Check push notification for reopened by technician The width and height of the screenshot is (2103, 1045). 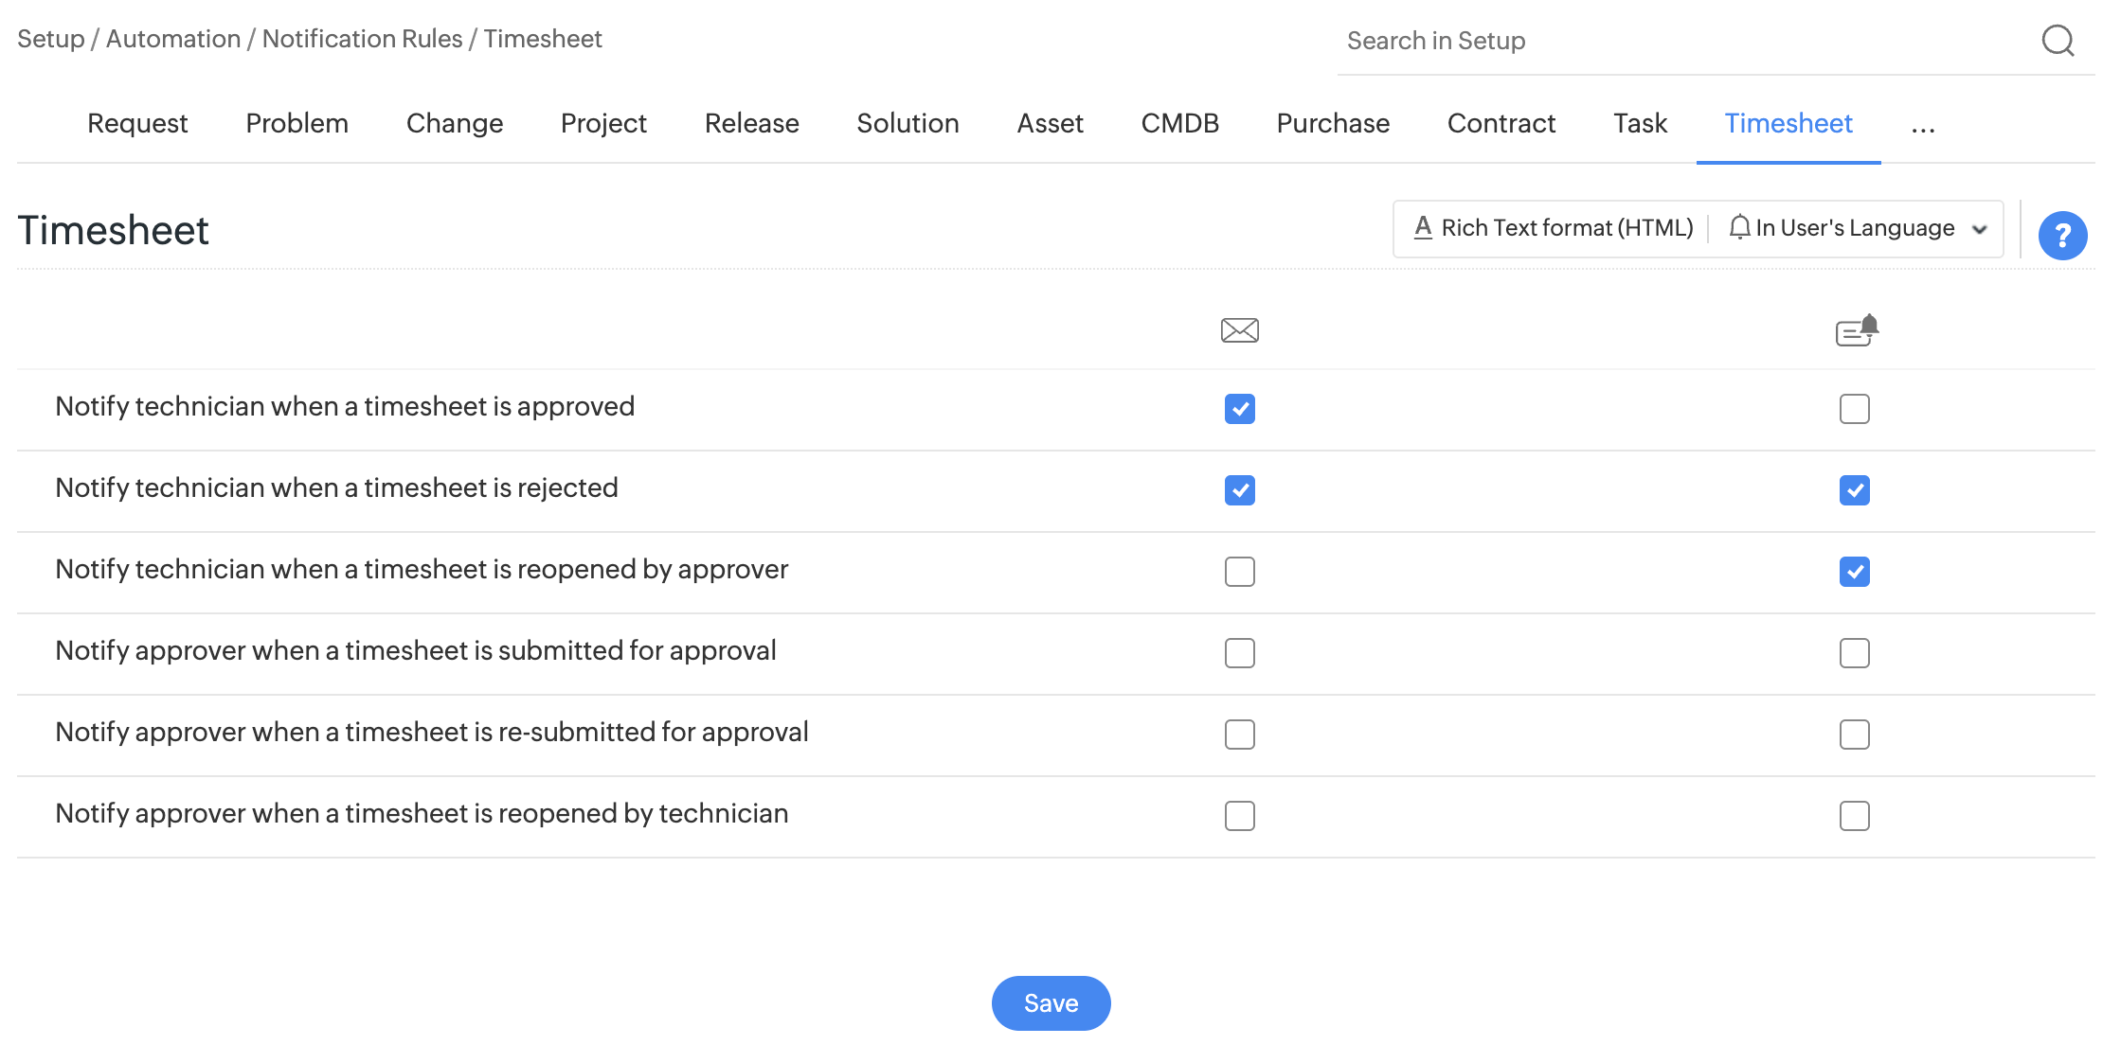(1854, 816)
